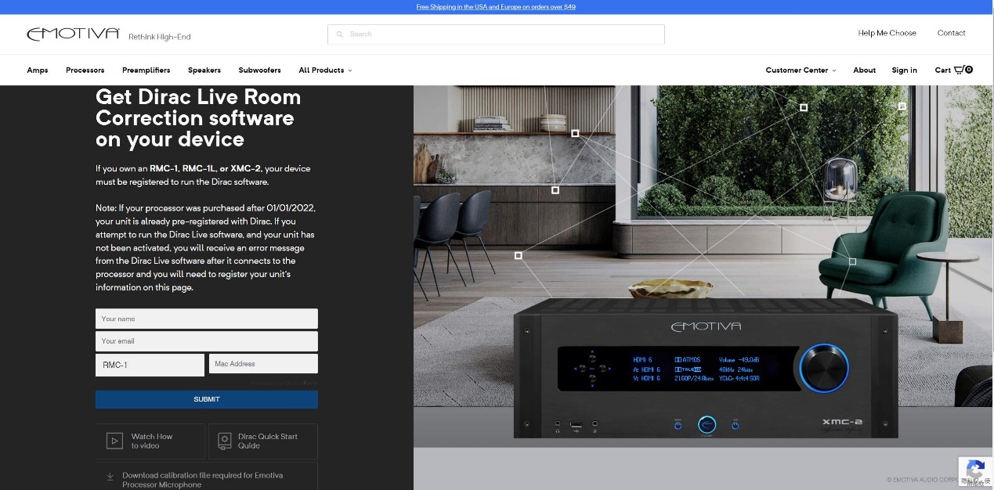Click the play icon for how-to video
The width and height of the screenshot is (994, 490).
(114, 441)
